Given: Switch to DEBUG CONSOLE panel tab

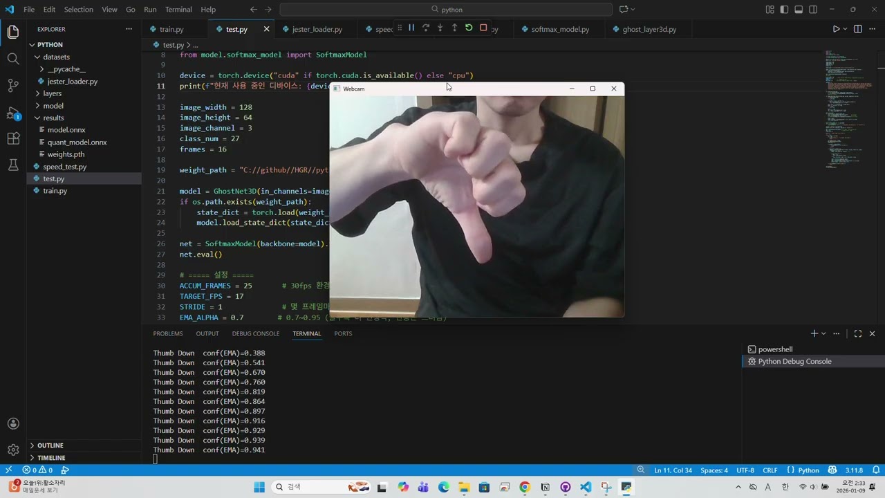Looking at the screenshot, I should click(256, 333).
